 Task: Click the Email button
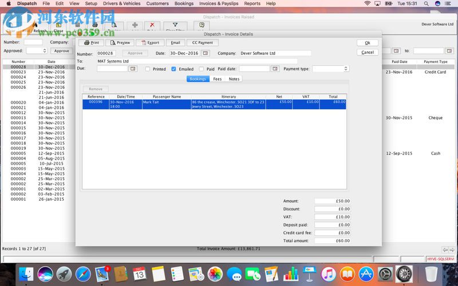pos(175,42)
